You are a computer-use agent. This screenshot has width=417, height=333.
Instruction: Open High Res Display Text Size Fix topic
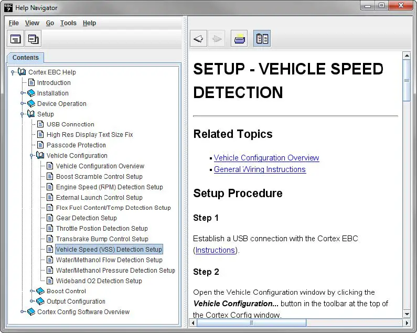coord(90,135)
